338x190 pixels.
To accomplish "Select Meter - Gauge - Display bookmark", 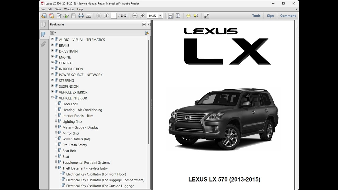I will pyautogui.click(x=81, y=127).
